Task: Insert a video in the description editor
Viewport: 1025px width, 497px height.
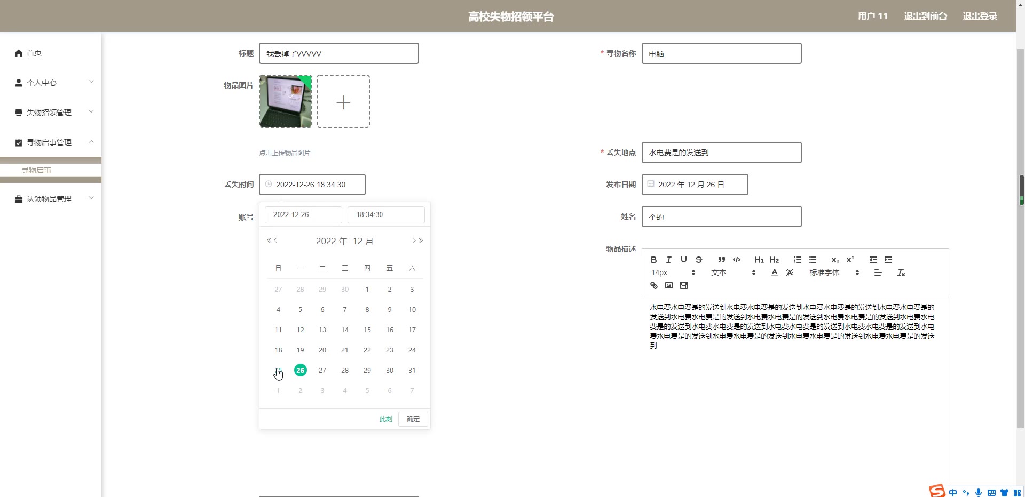Action: (x=683, y=285)
